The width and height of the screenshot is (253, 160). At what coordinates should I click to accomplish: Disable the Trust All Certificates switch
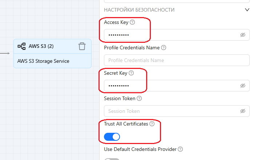coord(112,137)
